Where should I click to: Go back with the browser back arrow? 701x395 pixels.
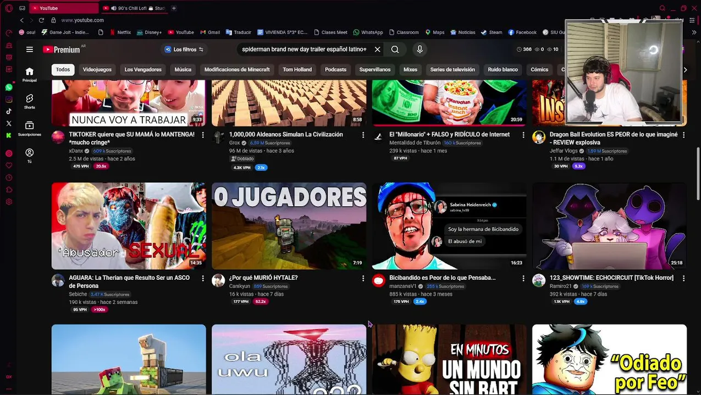(22, 20)
